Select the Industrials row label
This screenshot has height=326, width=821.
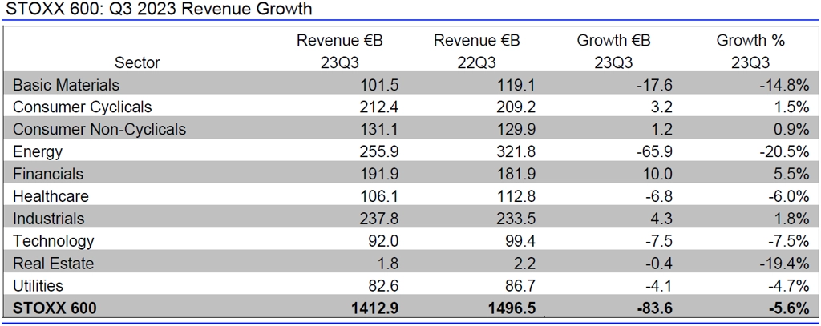[48, 218]
